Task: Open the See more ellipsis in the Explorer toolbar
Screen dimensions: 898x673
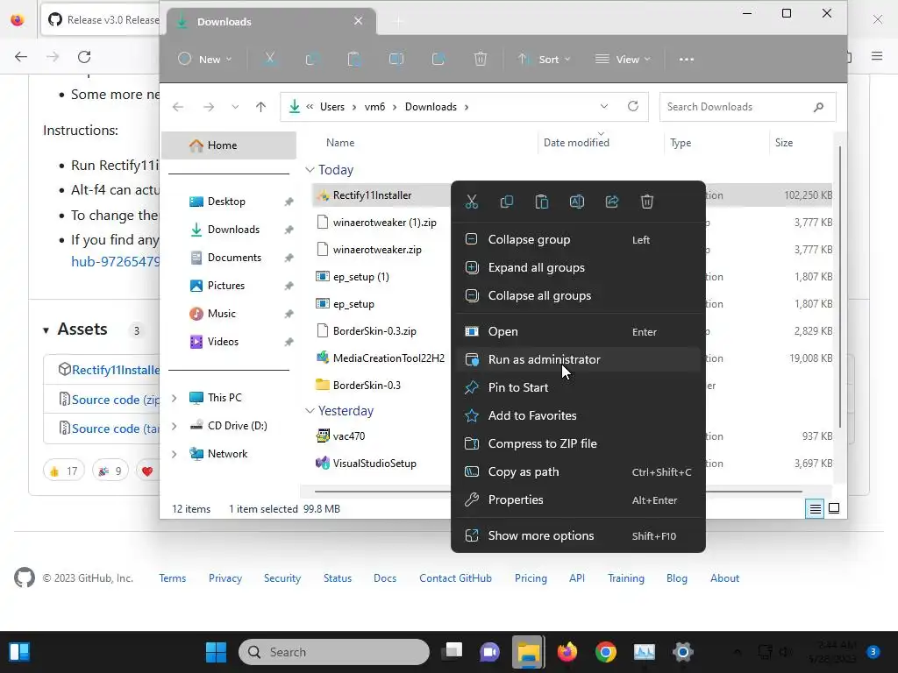Action: (686, 59)
